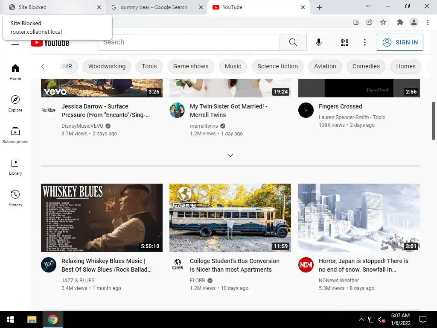437x328 pixels.
Task: Bookmark this page with the star
Action: [383, 22]
